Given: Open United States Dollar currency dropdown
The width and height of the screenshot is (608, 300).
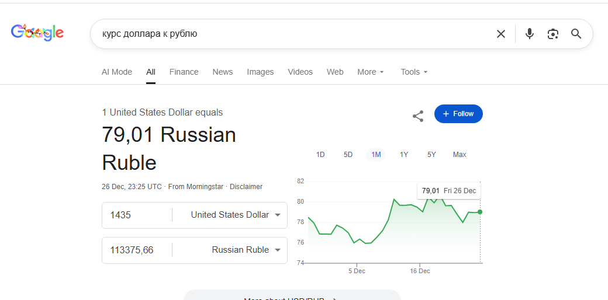Looking at the screenshot, I should coord(235,215).
